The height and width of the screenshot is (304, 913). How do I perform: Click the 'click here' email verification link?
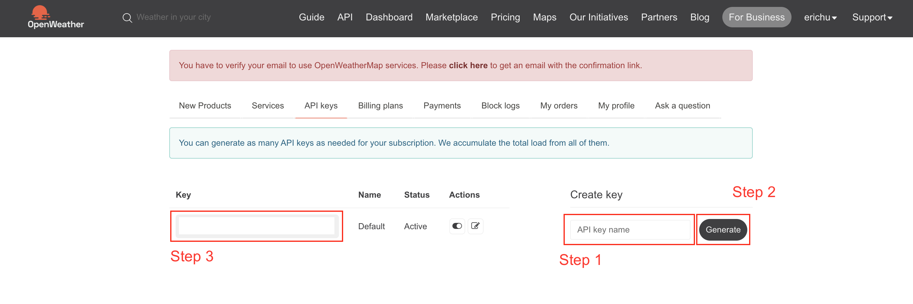point(468,65)
